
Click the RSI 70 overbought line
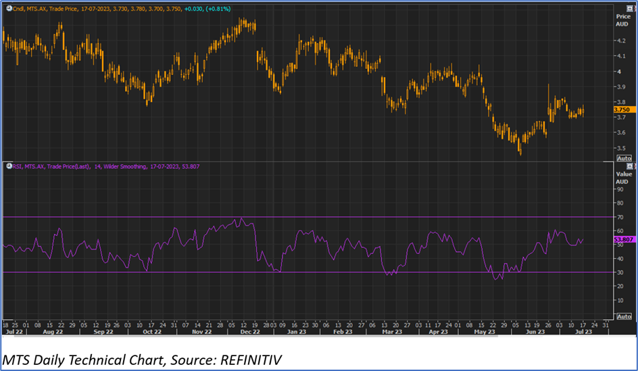pos(304,217)
